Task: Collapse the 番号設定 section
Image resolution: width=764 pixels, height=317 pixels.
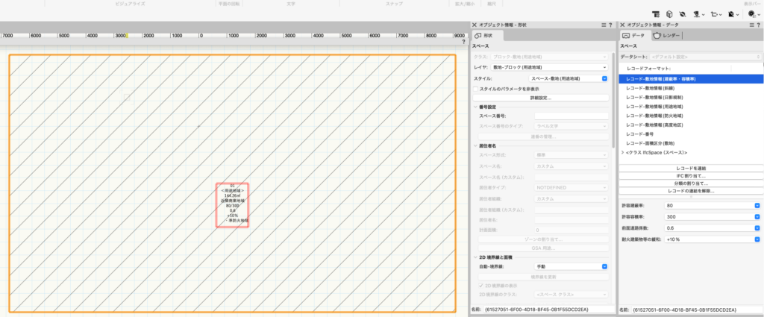Action: pyautogui.click(x=475, y=107)
